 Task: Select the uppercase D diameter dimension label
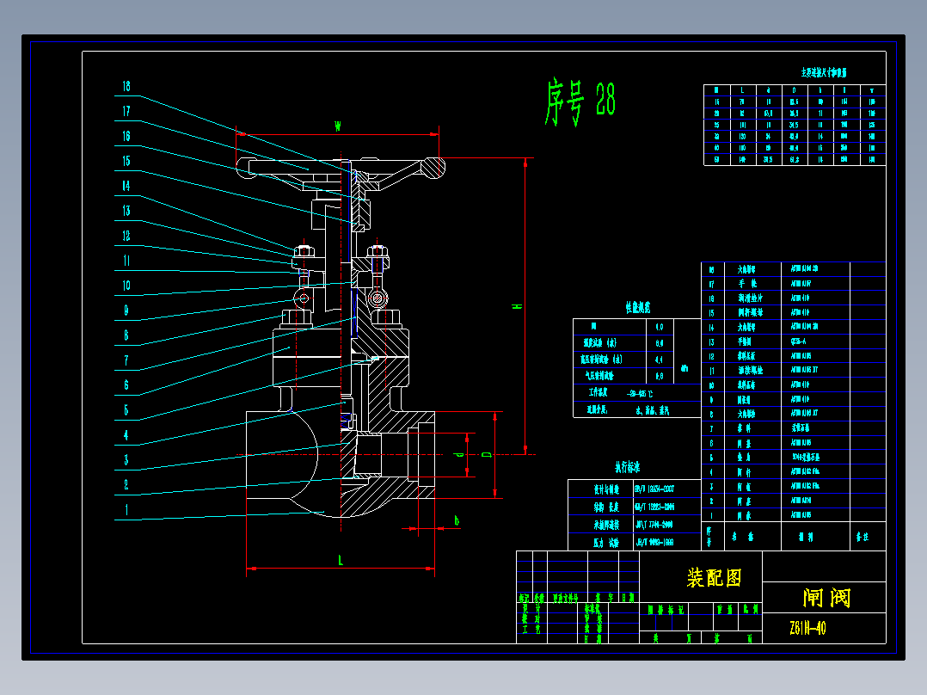click(x=487, y=454)
